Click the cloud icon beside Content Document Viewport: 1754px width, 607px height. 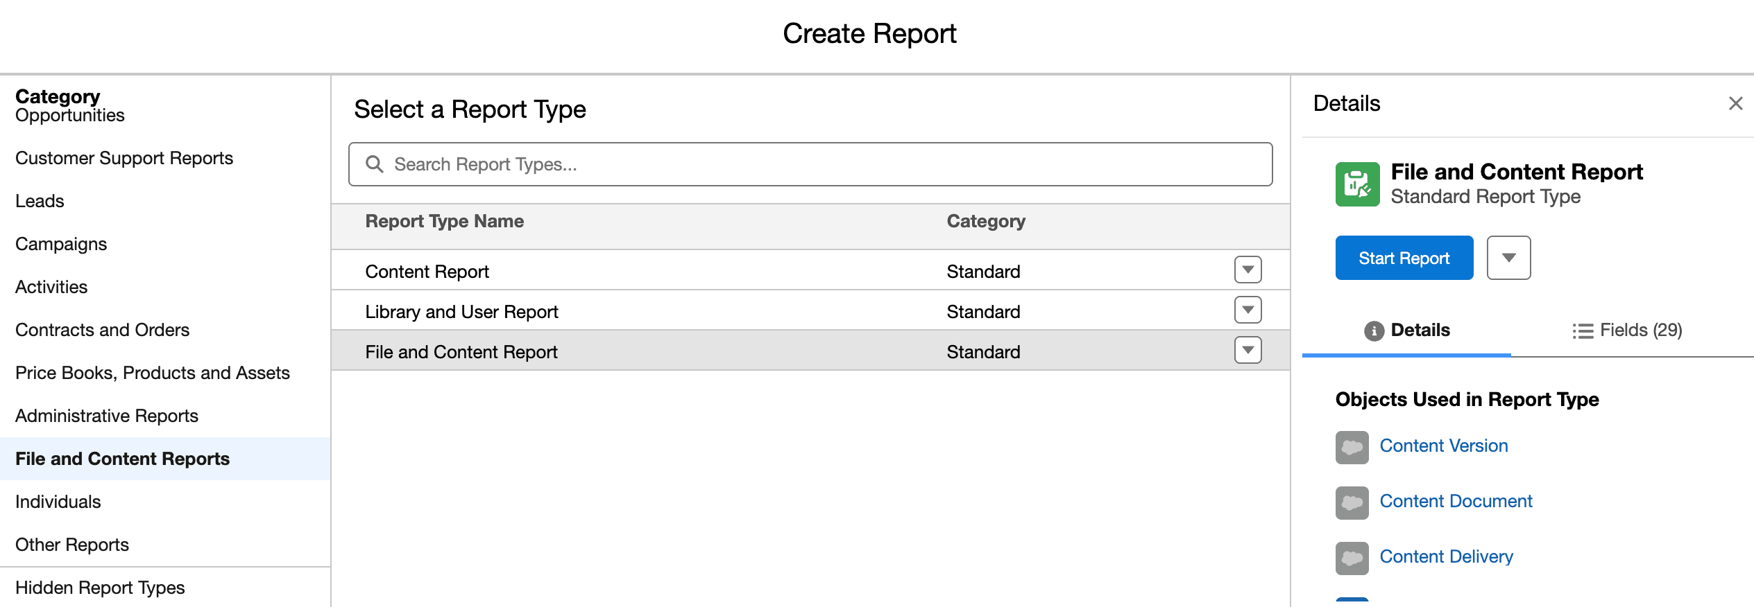[1351, 503]
